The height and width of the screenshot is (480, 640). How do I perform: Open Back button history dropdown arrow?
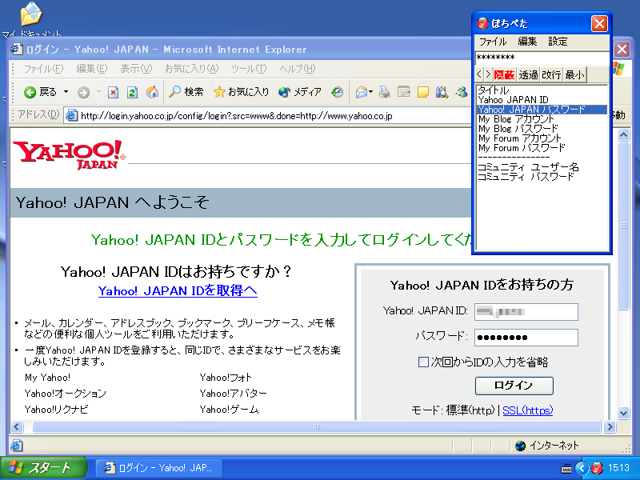pos(66,92)
